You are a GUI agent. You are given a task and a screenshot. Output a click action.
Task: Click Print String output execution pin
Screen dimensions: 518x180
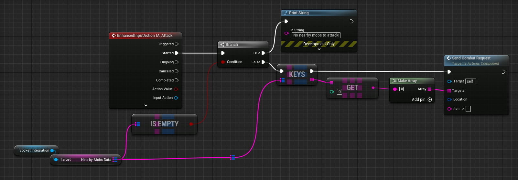tap(351, 21)
